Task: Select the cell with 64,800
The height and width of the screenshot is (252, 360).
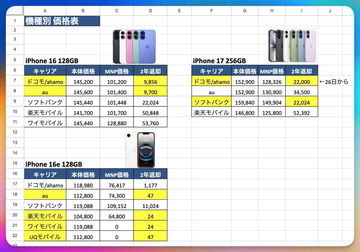Action: pos(117,215)
